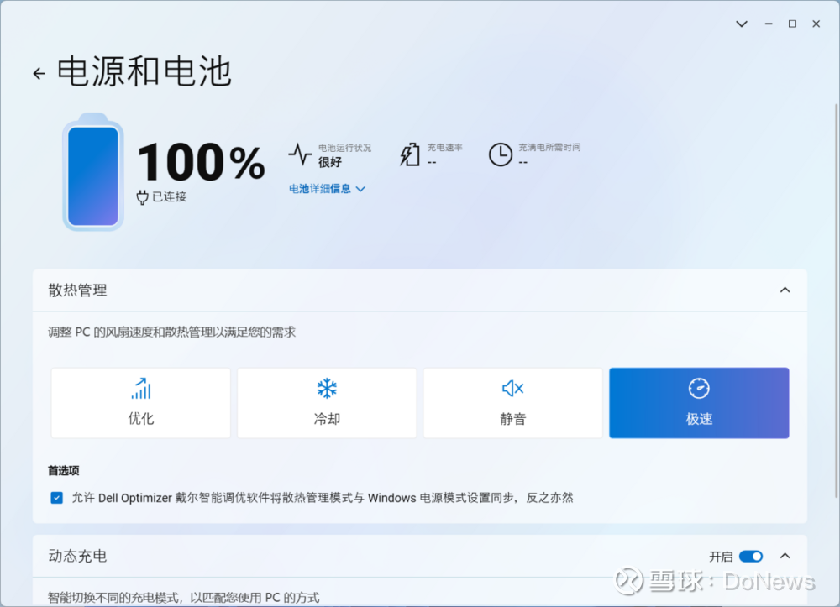Click the 电源和电池 page title
Image resolution: width=840 pixels, height=607 pixels.
coord(144,71)
